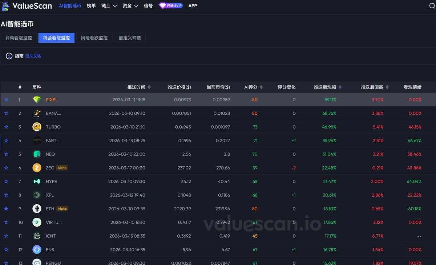Image resolution: width=436 pixels, height=265 pixels.
Task: Open the search magnifier icon
Action: [x=432, y=6]
